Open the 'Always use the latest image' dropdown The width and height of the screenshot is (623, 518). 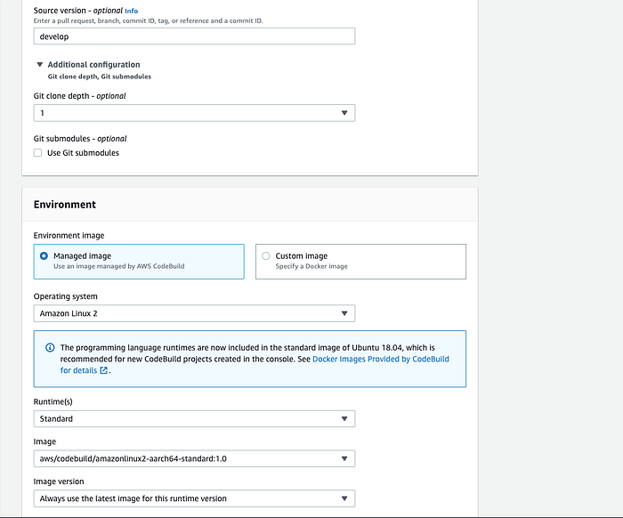pos(194,498)
